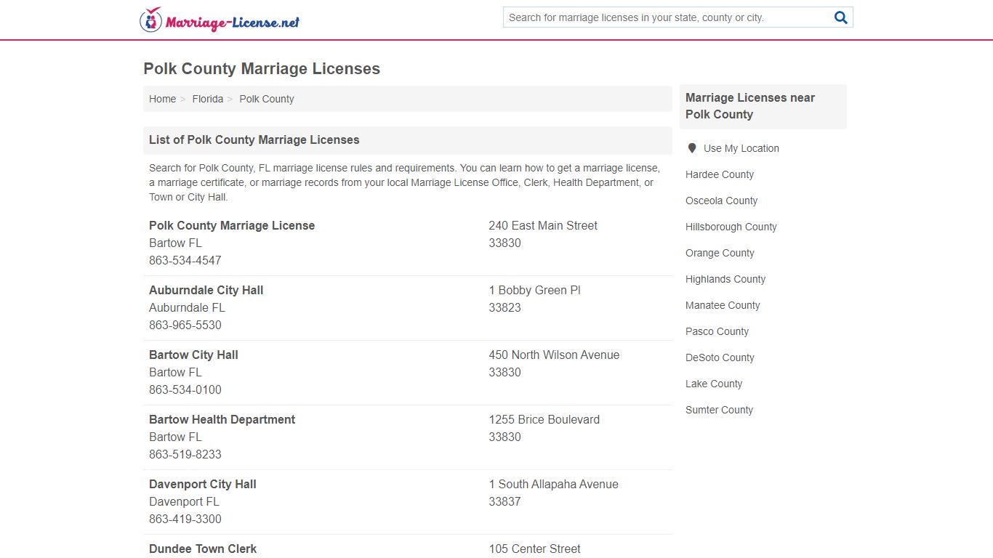Click the Marriage-License.net logo
The height and width of the screenshot is (558, 993).
click(220, 20)
